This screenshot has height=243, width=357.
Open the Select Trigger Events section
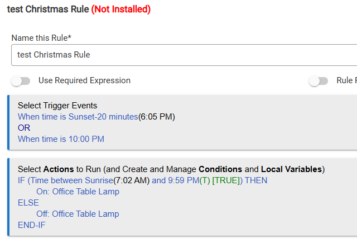coord(57,106)
